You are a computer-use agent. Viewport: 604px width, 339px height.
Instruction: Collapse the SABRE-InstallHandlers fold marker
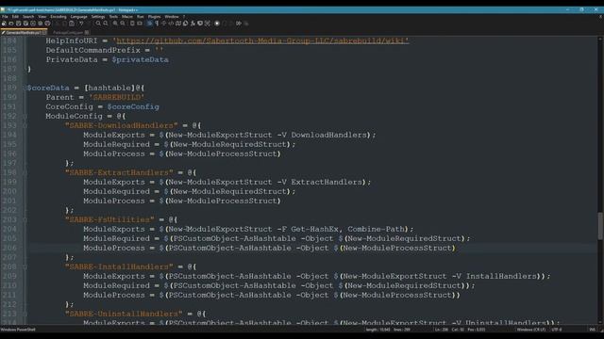coord(25,266)
